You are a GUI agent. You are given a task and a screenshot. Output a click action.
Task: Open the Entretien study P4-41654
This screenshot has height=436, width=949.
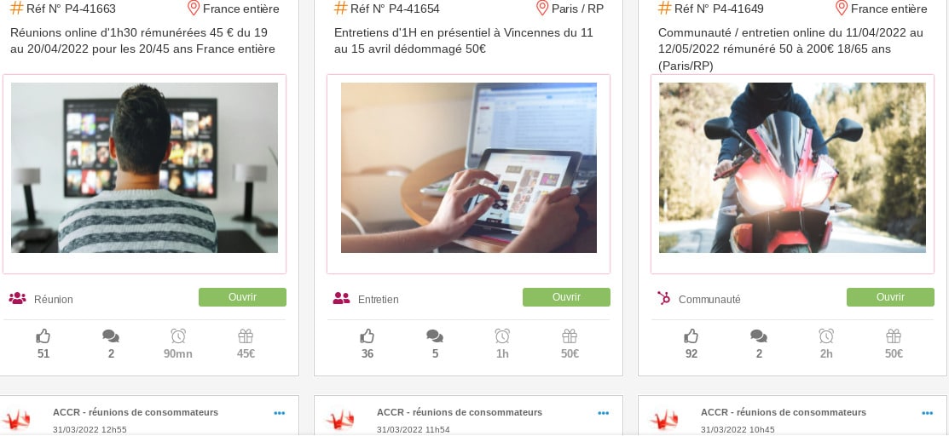(566, 297)
